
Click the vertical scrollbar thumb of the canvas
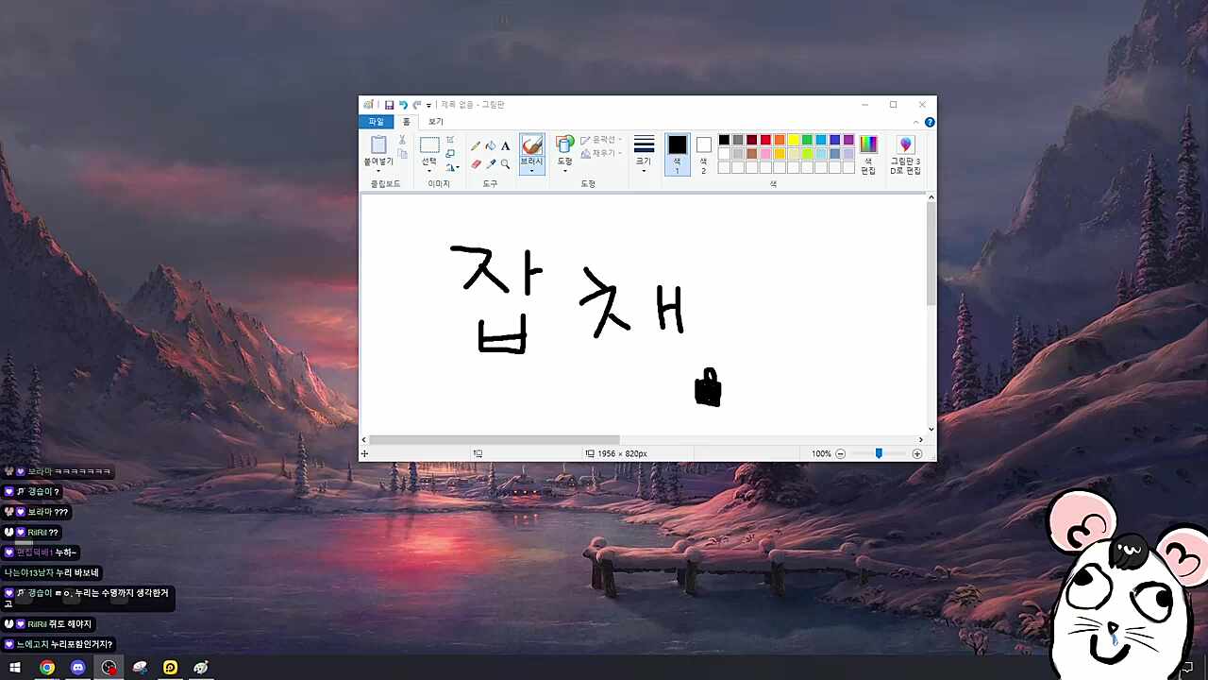[931, 253]
